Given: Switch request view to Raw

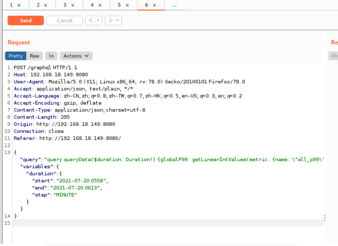Looking at the screenshot, I should point(35,56).
